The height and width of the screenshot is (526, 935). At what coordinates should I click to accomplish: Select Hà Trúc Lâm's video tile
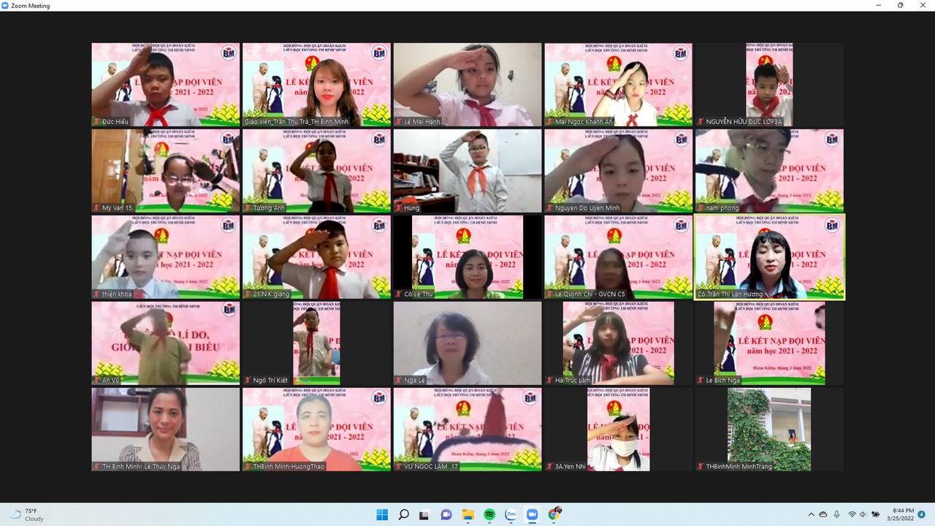[x=618, y=343]
